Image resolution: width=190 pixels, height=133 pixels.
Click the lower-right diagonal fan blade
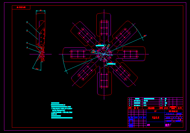[x=124, y=73]
